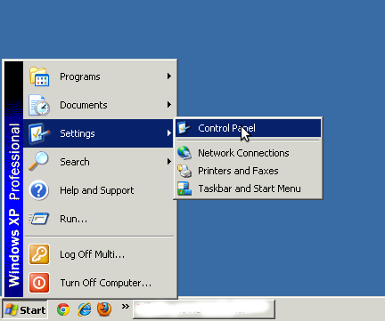The width and height of the screenshot is (385, 321).
Task: Click the red Turn Off power icon
Action: coord(39,283)
